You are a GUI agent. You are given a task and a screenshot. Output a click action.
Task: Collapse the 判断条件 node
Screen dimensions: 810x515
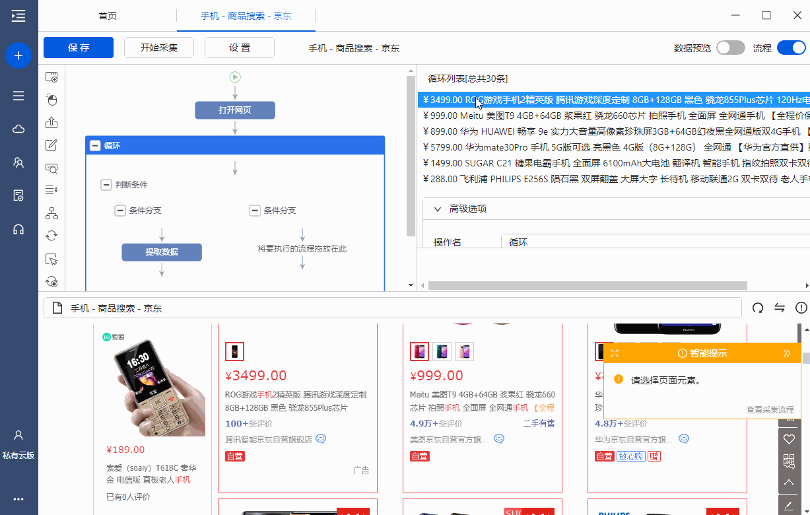(106, 185)
